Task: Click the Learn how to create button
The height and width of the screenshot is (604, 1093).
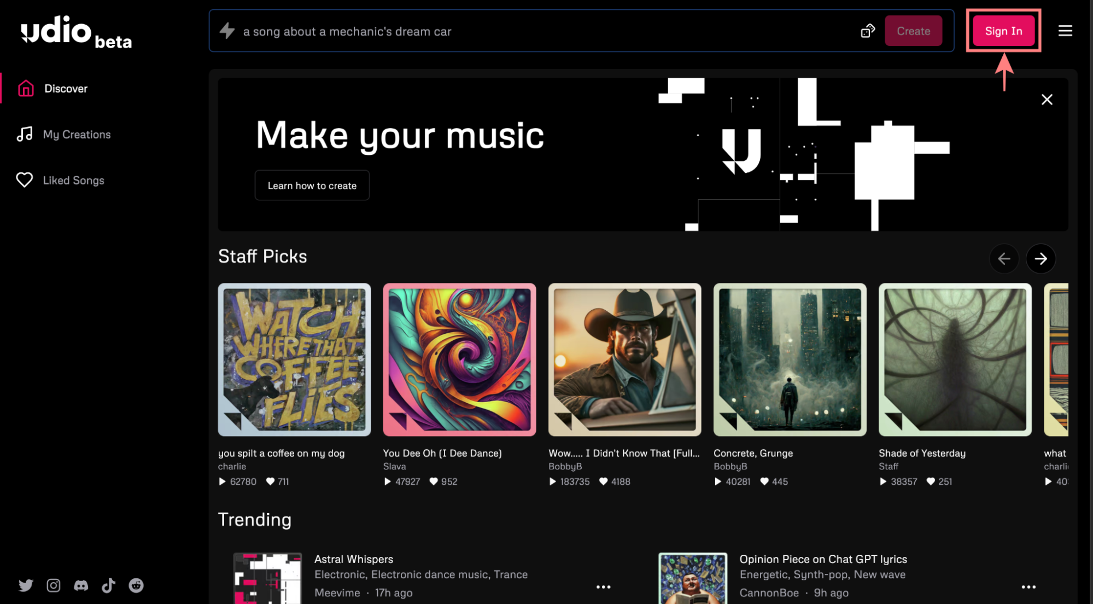Action: (312, 185)
